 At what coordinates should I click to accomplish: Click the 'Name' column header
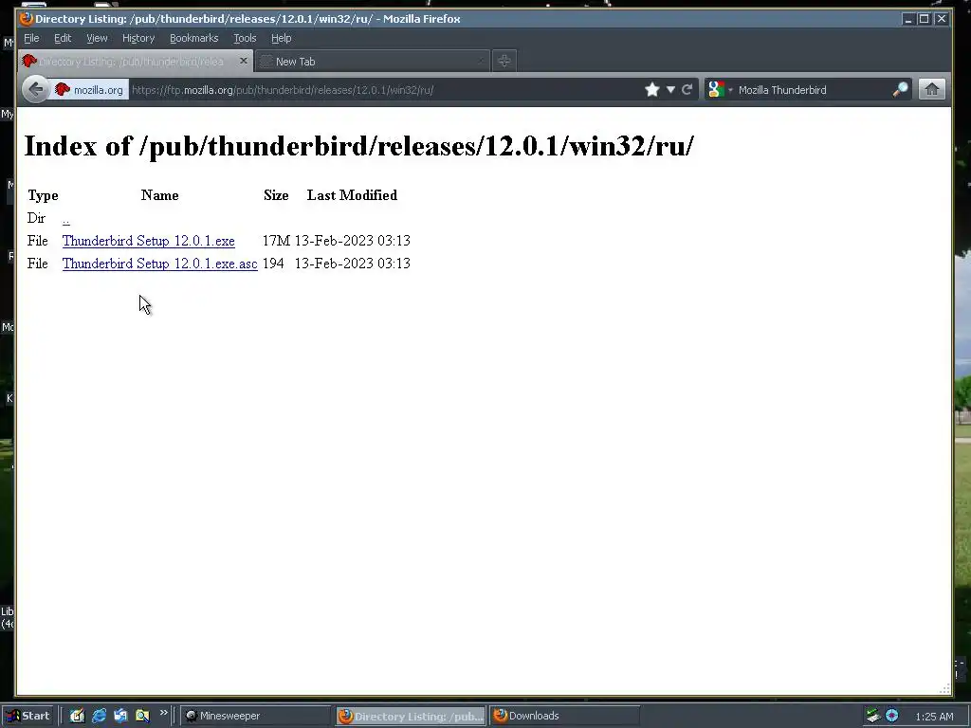coord(159,195)
